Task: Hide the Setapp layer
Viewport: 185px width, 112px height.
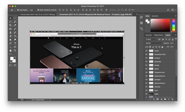Action: point(146,65)
